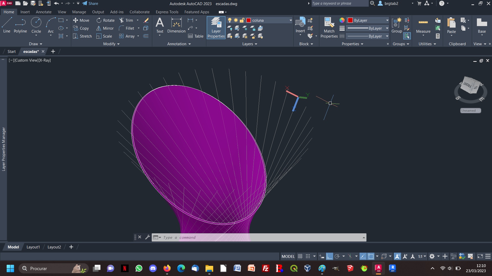Click the Array tool

pyautogui.click(x=127, y=36)
